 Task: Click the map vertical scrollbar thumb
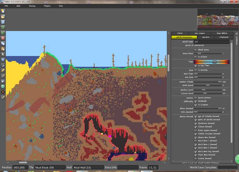click(169, 63)
